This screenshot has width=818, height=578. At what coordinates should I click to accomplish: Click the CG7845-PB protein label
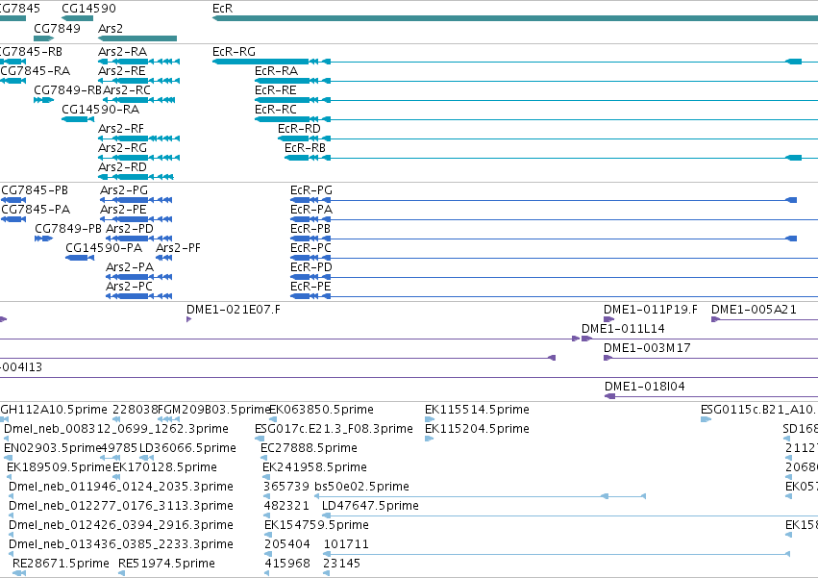[x=35, y=190]
